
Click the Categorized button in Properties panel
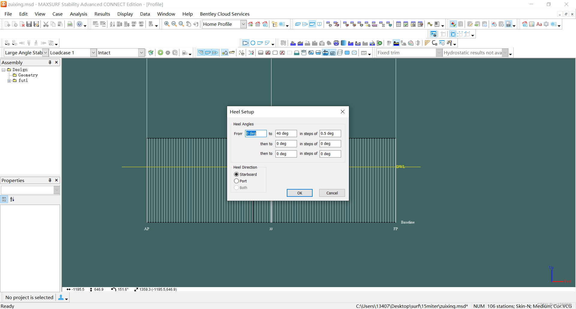[4, 199]
